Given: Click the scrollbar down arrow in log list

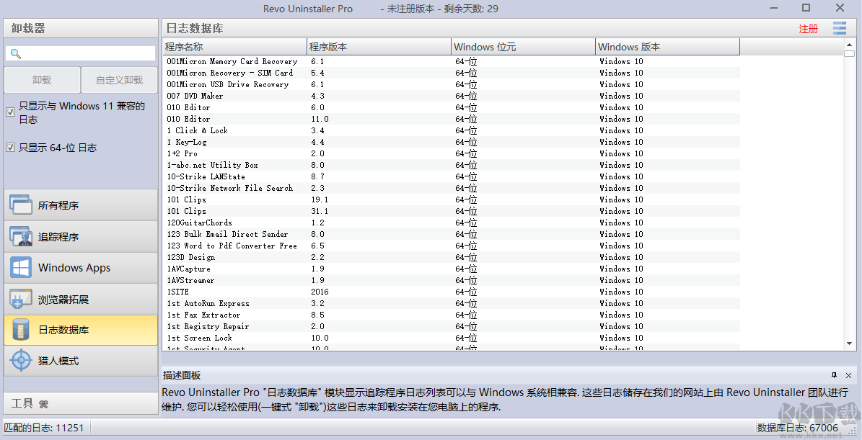Looking at the screenshot, I should tap(849, 344).
